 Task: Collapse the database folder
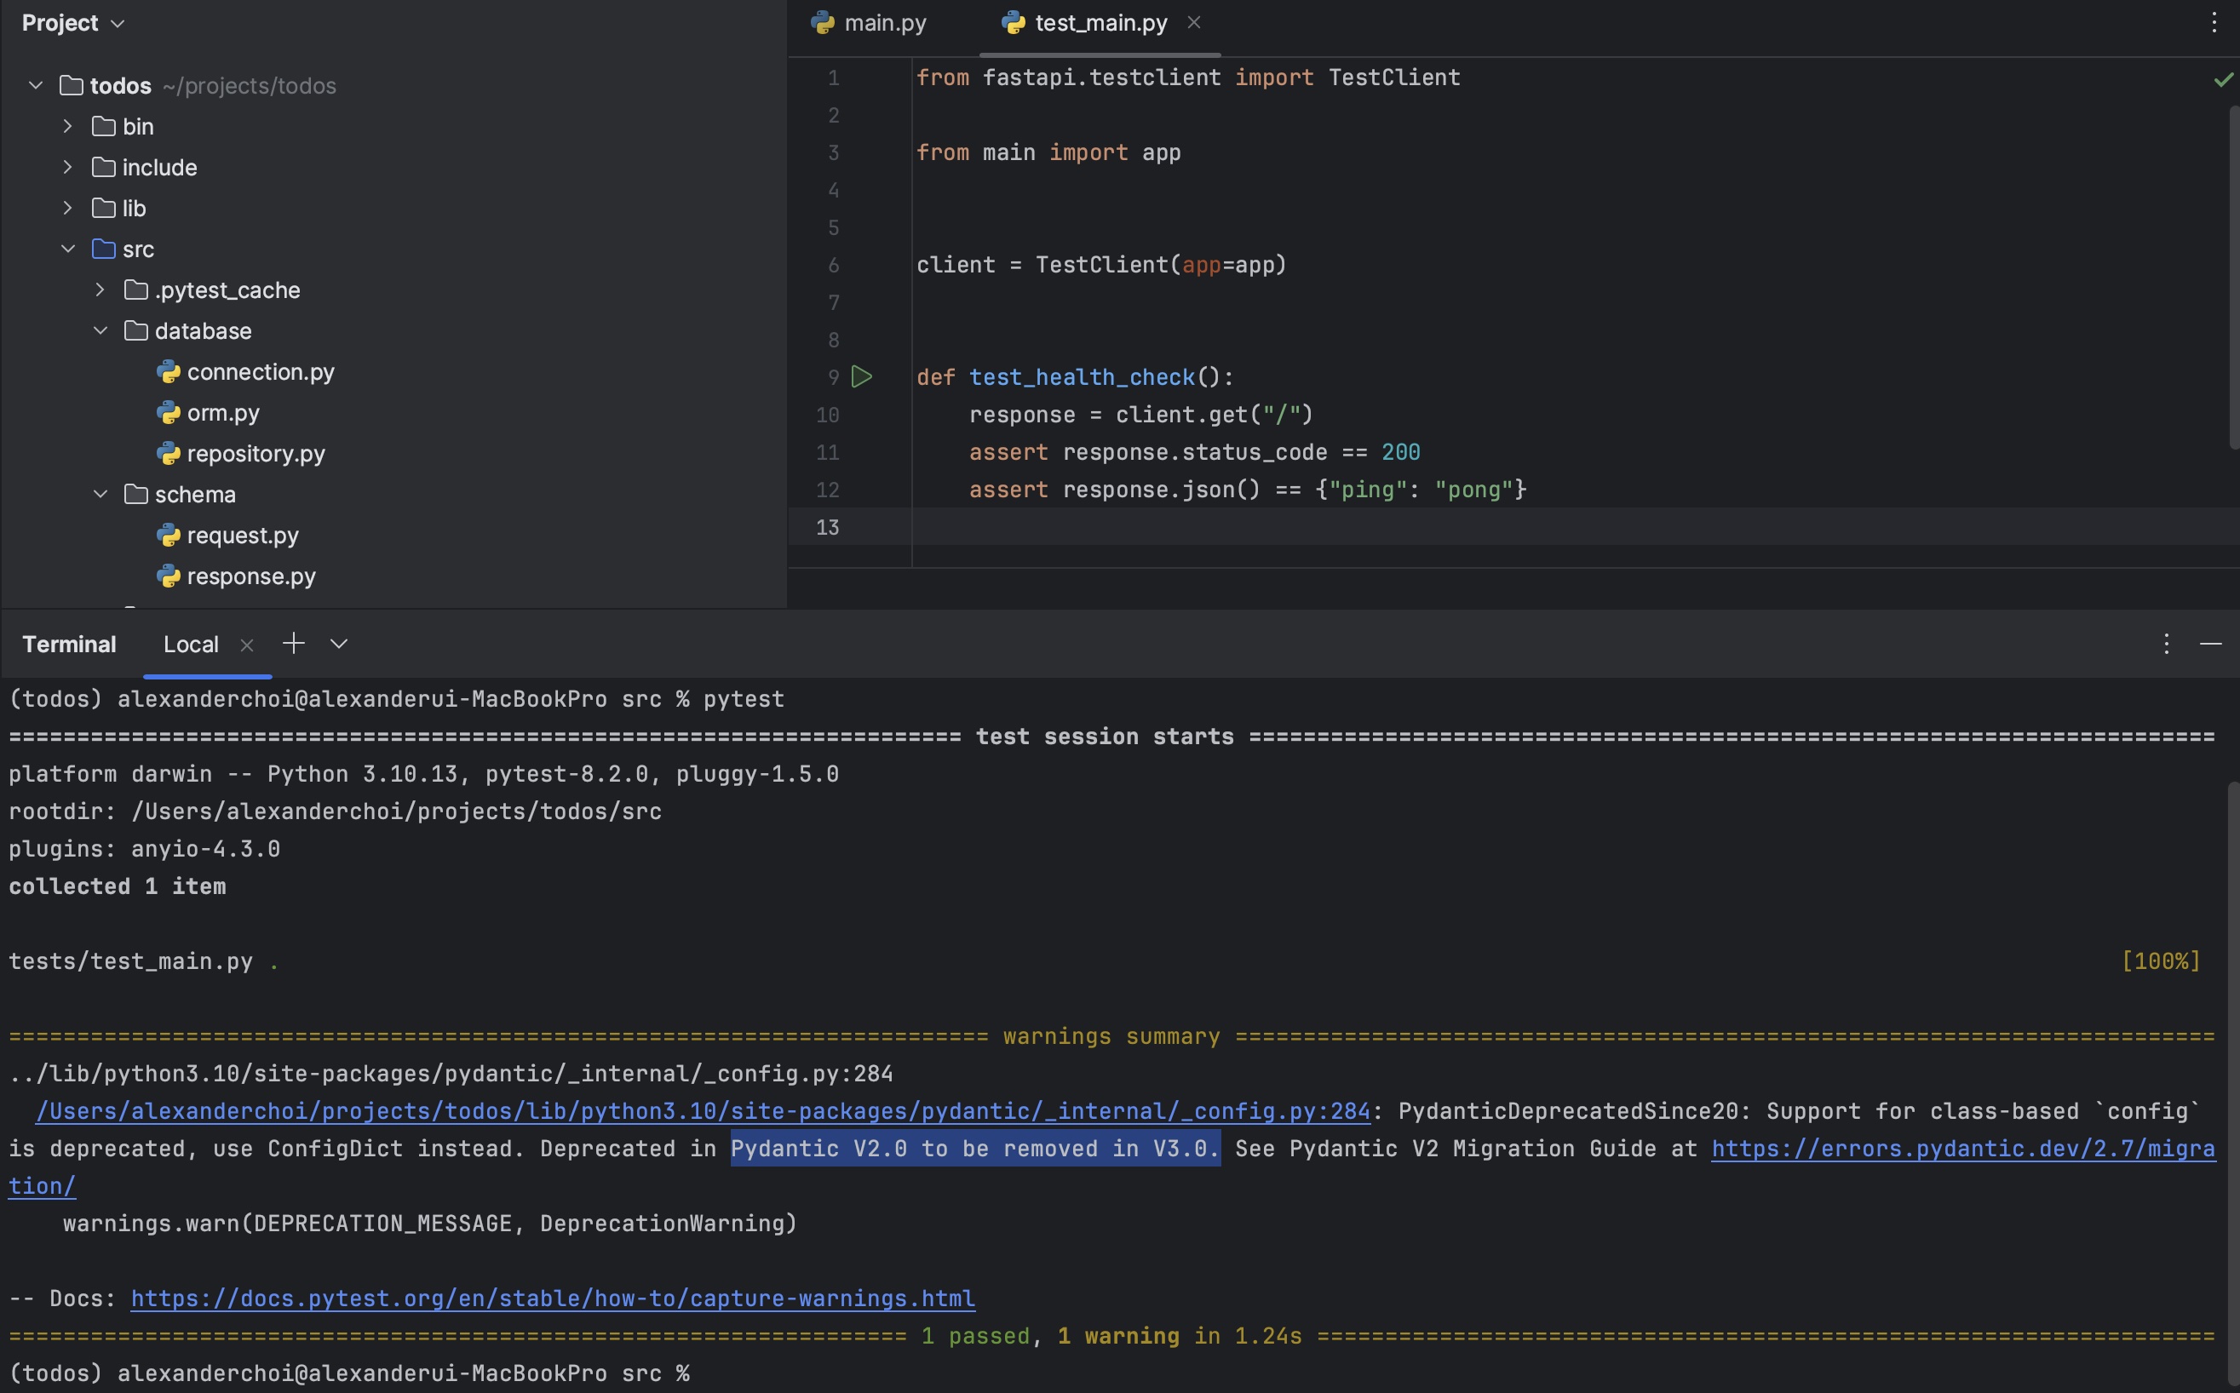pyautogui.click(x=100, y=330)
